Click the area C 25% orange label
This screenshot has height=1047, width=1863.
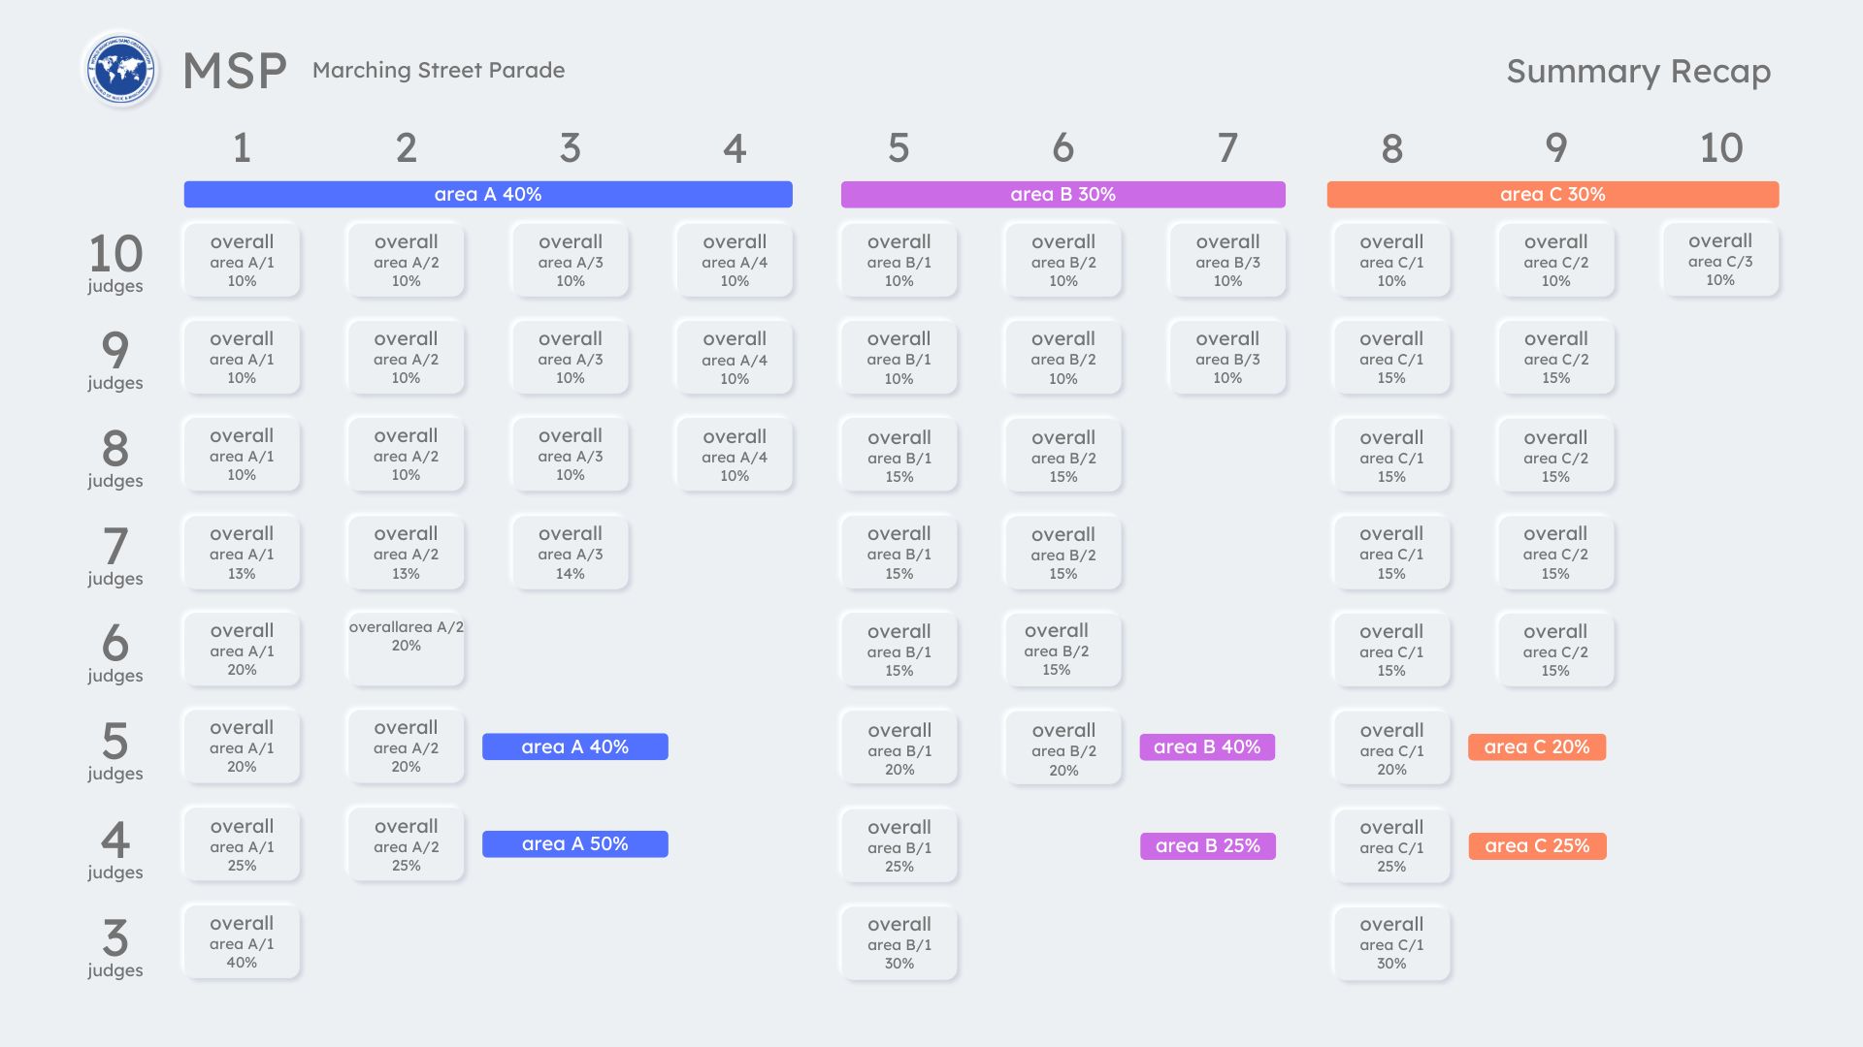click(x=1537, y=845)
